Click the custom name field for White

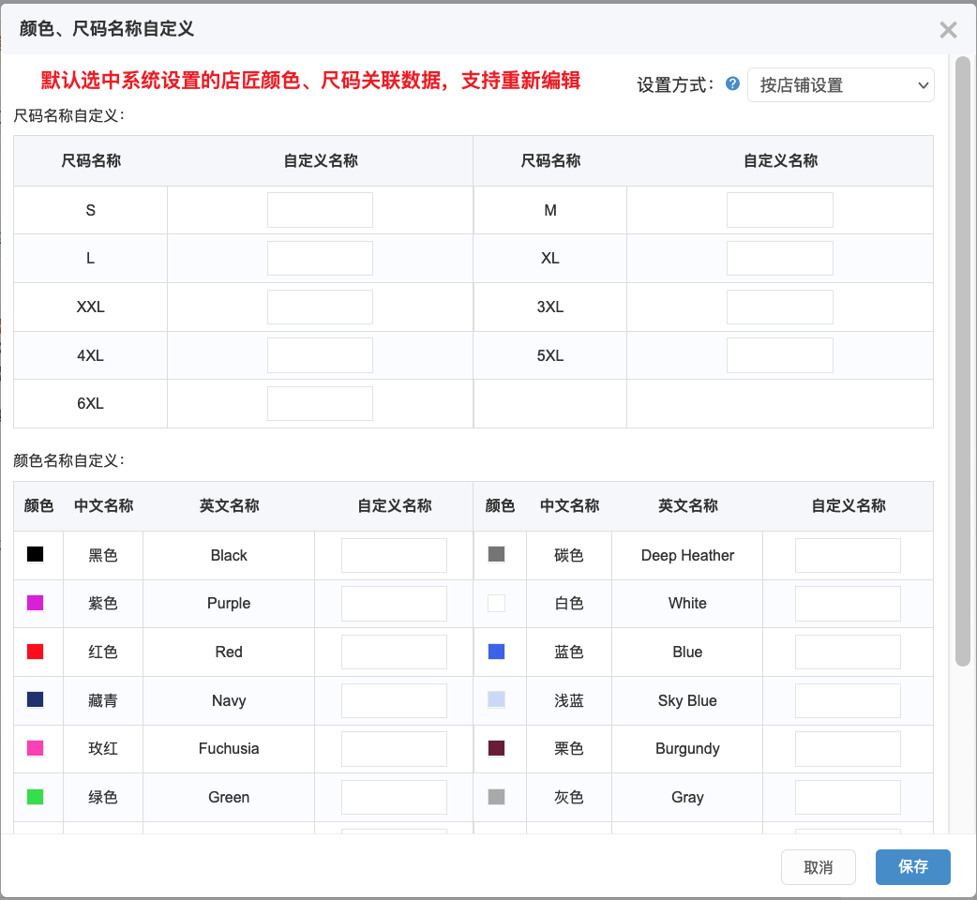(x=848, y=603)
